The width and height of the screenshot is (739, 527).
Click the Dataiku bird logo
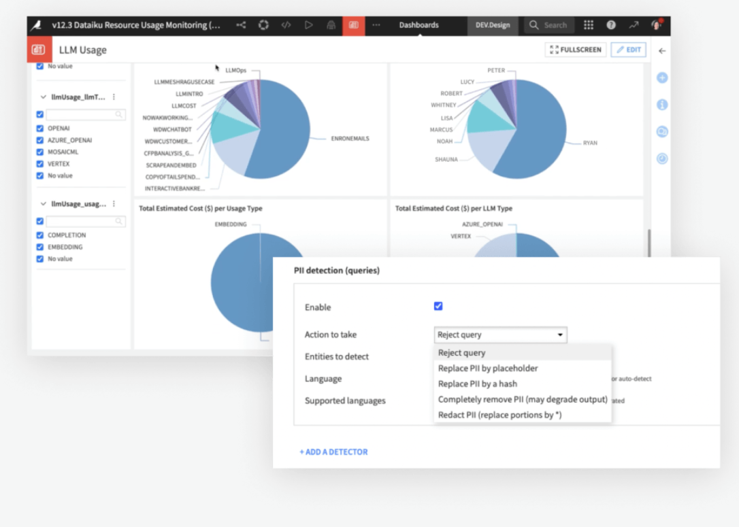tap(36, 25)
